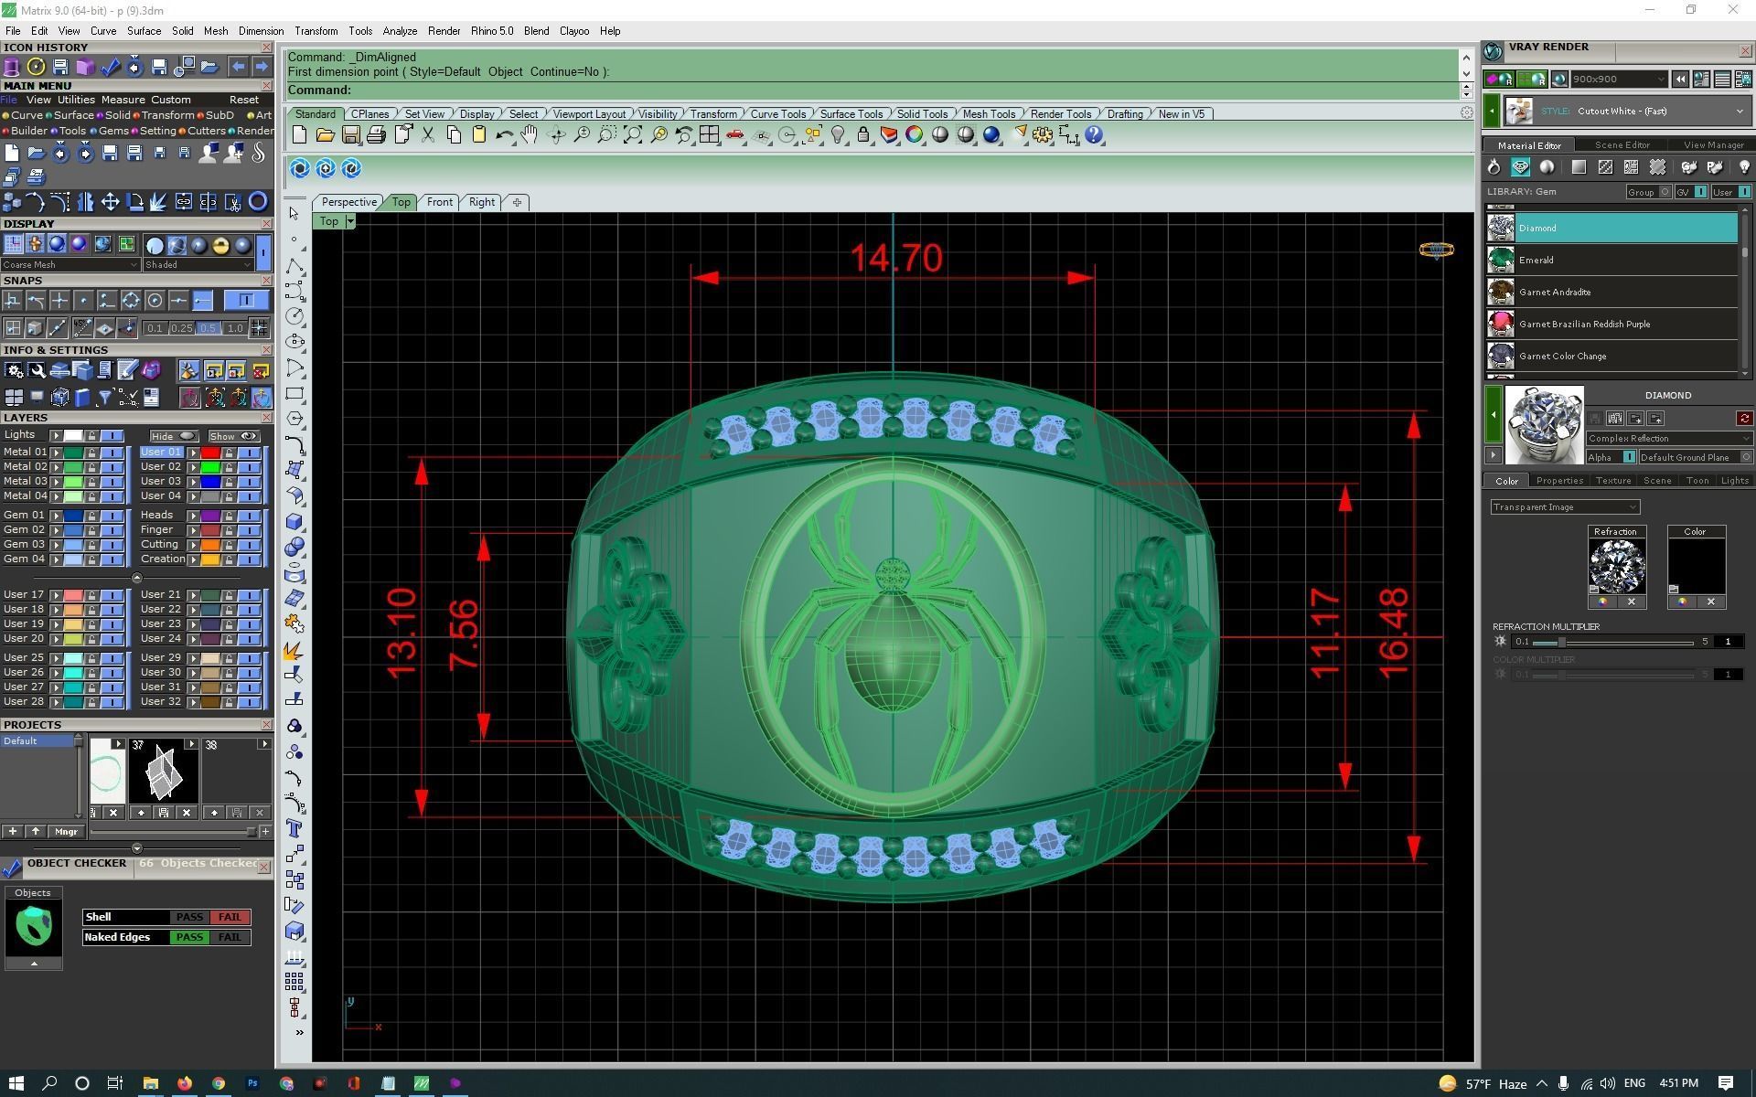The height and width of the screenshot is (1097, 1756).
Task: Click the Zoom Extents toolbar icon
Action: [x=633, y=135]
